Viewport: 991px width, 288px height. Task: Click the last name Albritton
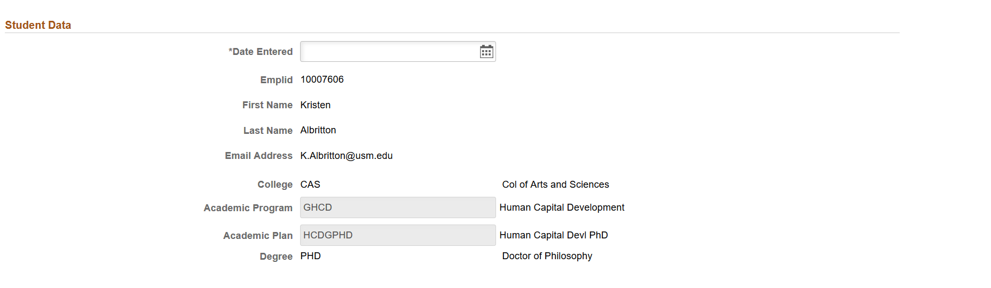point(318,130)
